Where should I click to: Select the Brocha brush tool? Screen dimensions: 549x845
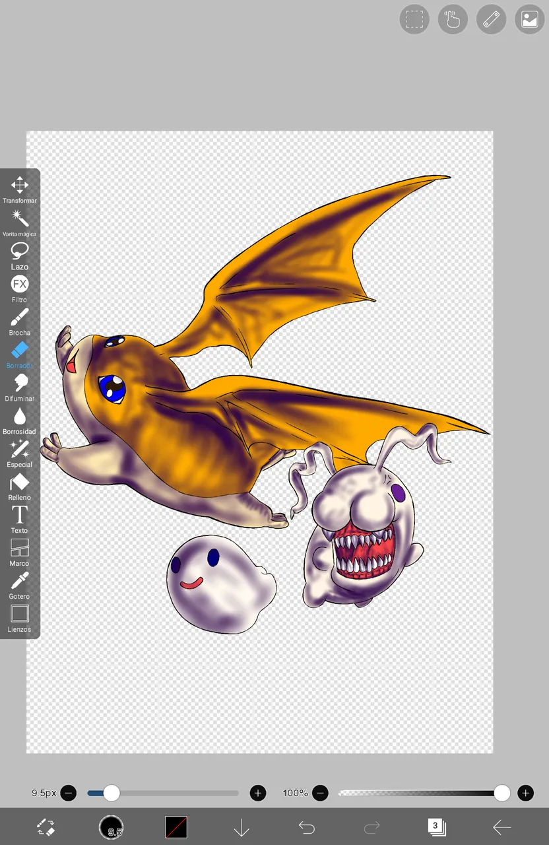click(19, 322)
